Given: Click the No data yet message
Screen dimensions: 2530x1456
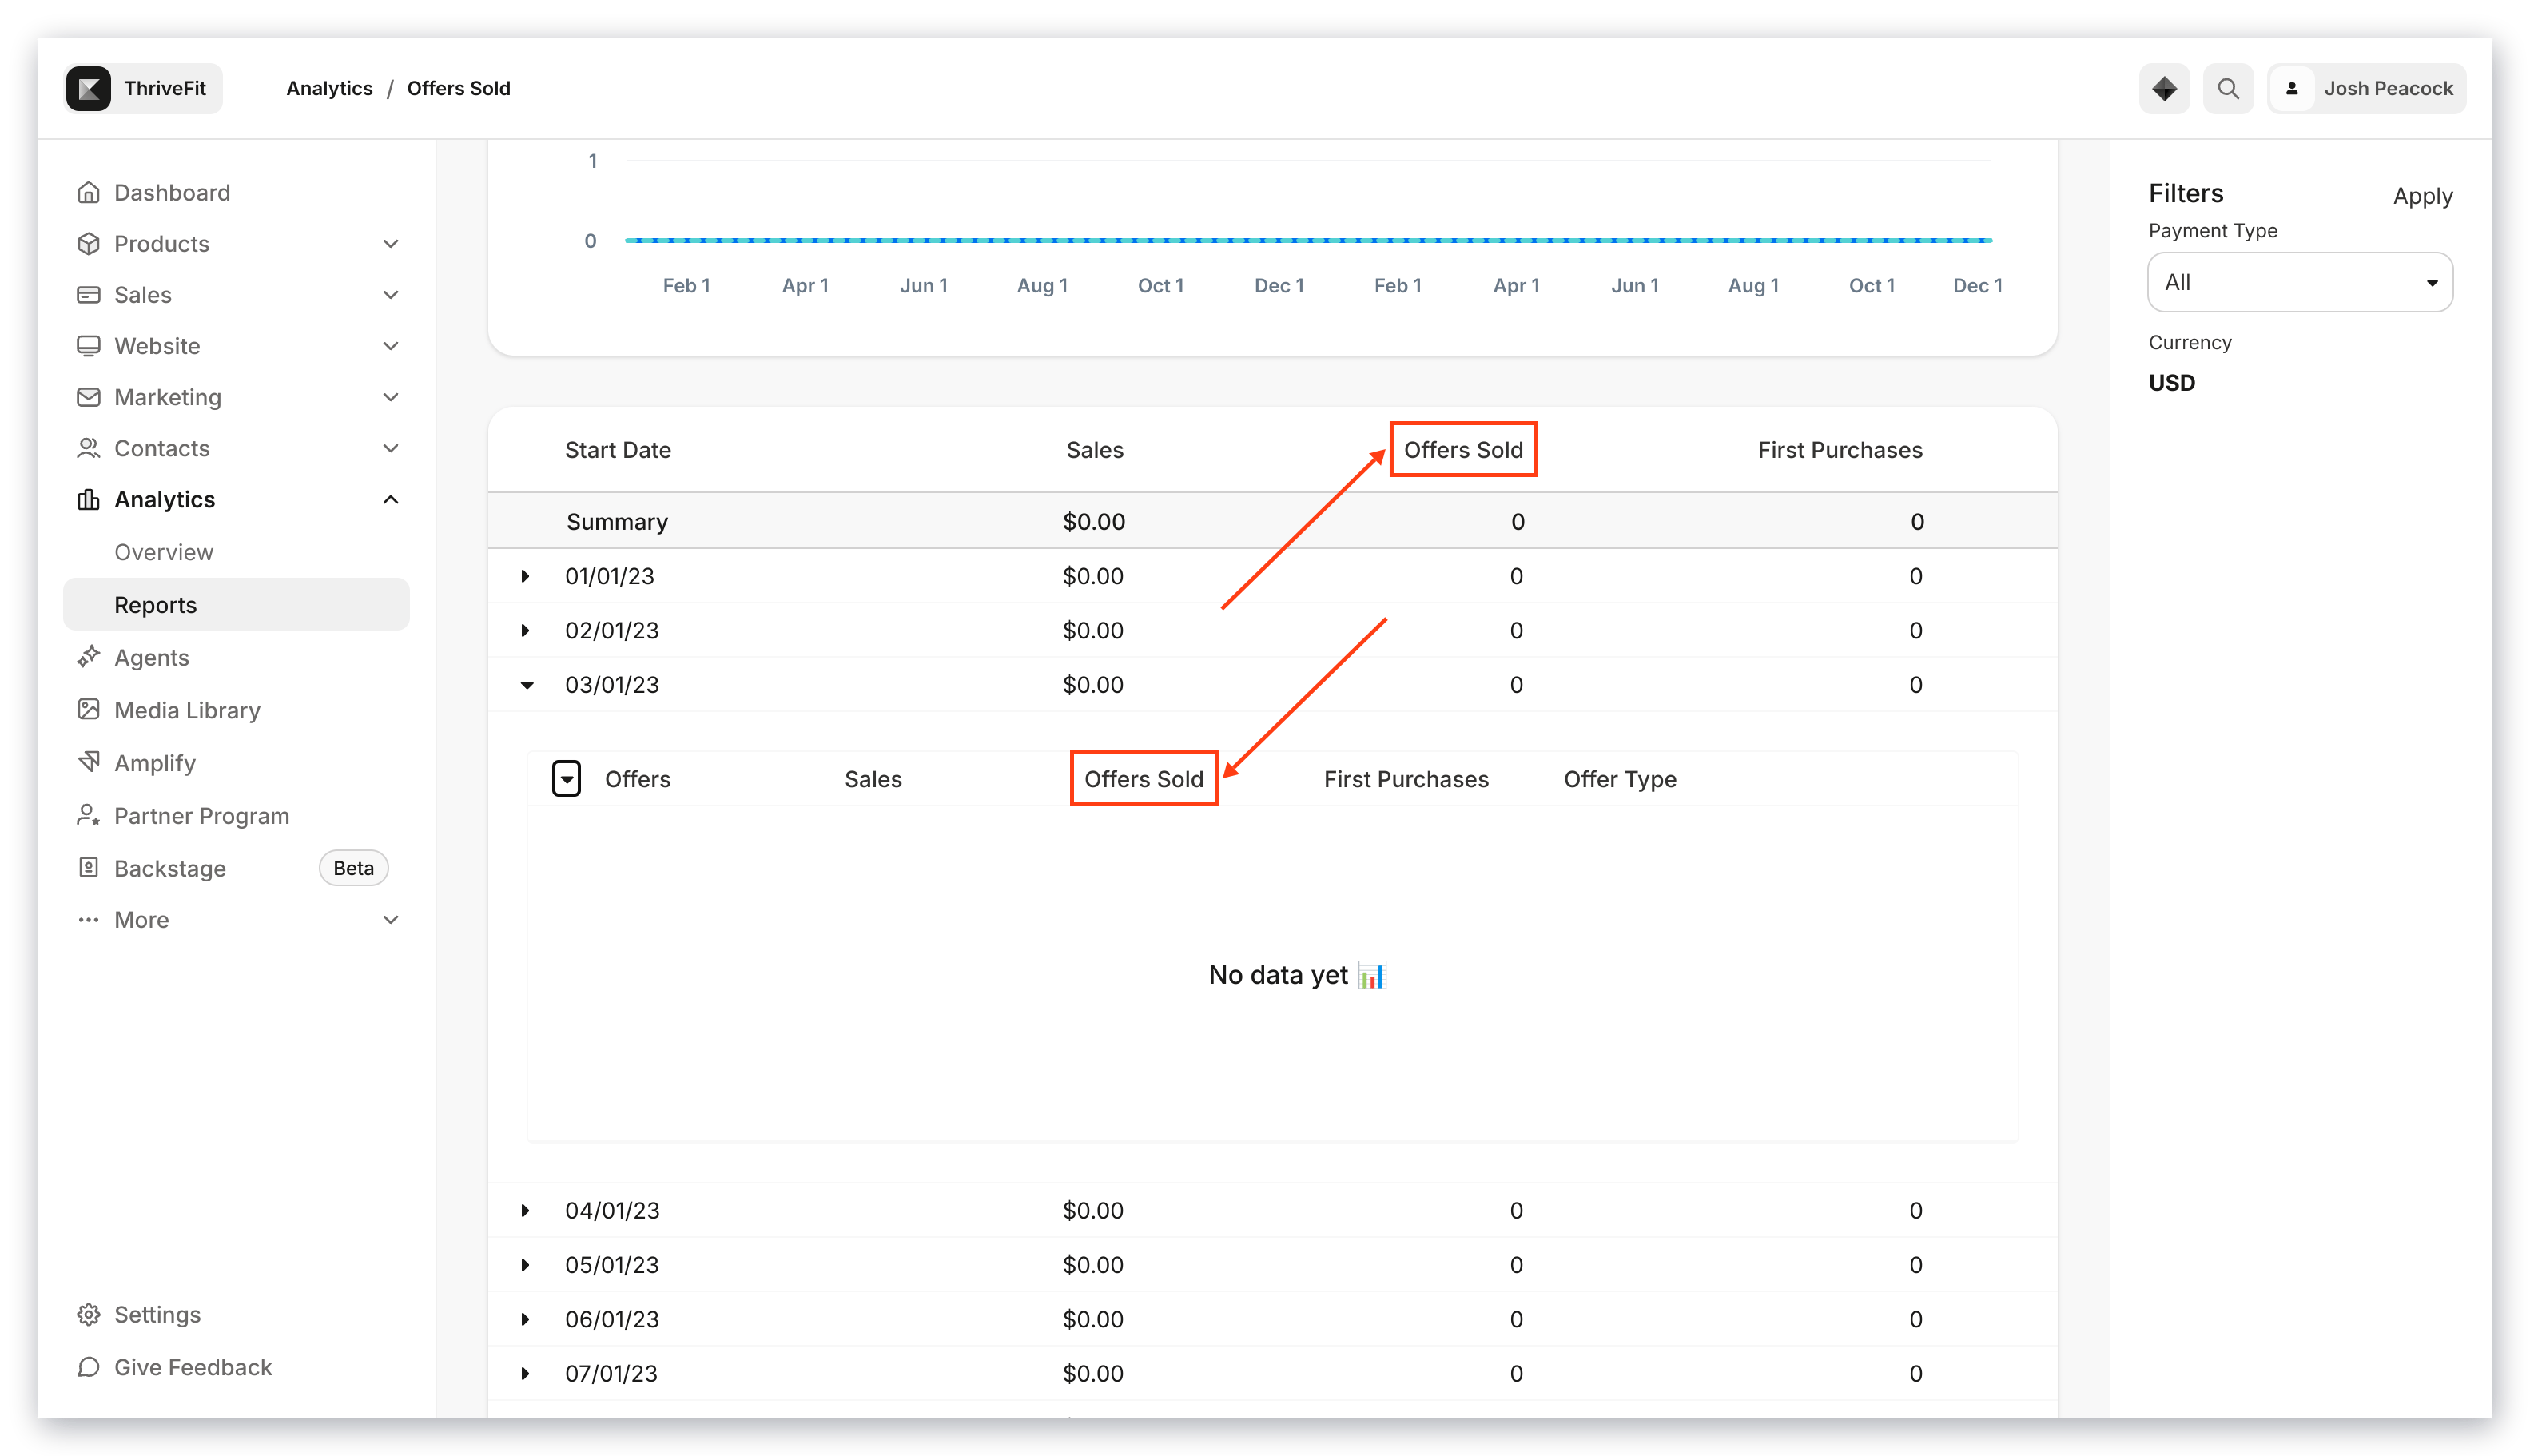Looking at the screenshot, I should click(1297, 974).
